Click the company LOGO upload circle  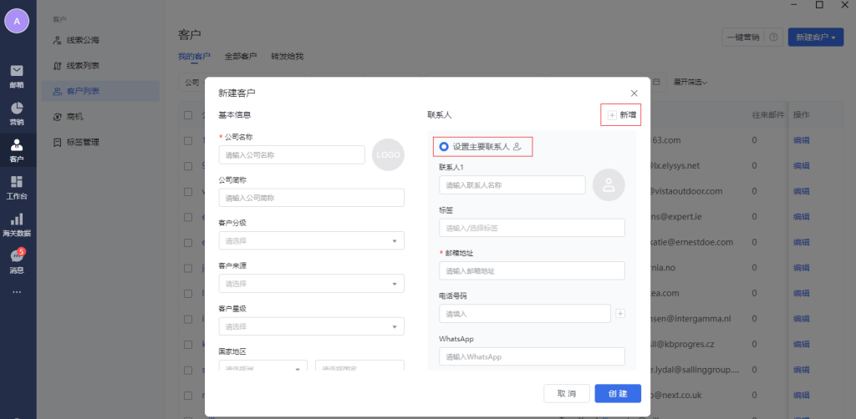tap(388, 154)
